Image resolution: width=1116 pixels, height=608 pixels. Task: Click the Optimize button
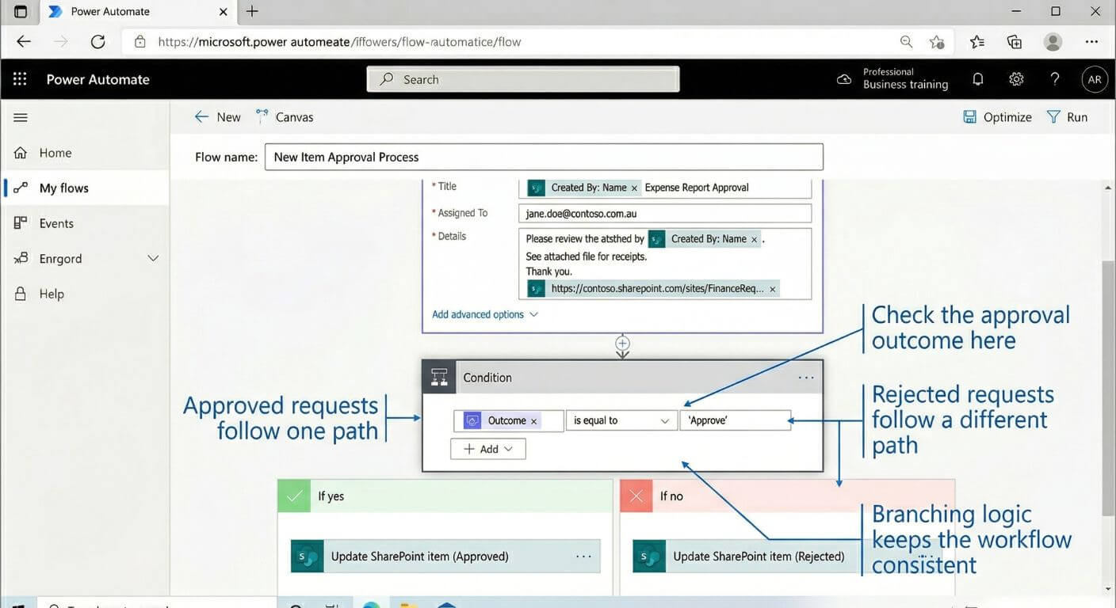(997, 117)
